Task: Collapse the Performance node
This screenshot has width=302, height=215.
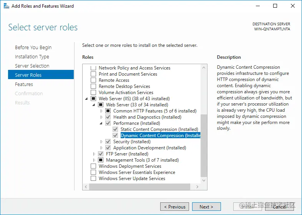Action: (101, 123)
